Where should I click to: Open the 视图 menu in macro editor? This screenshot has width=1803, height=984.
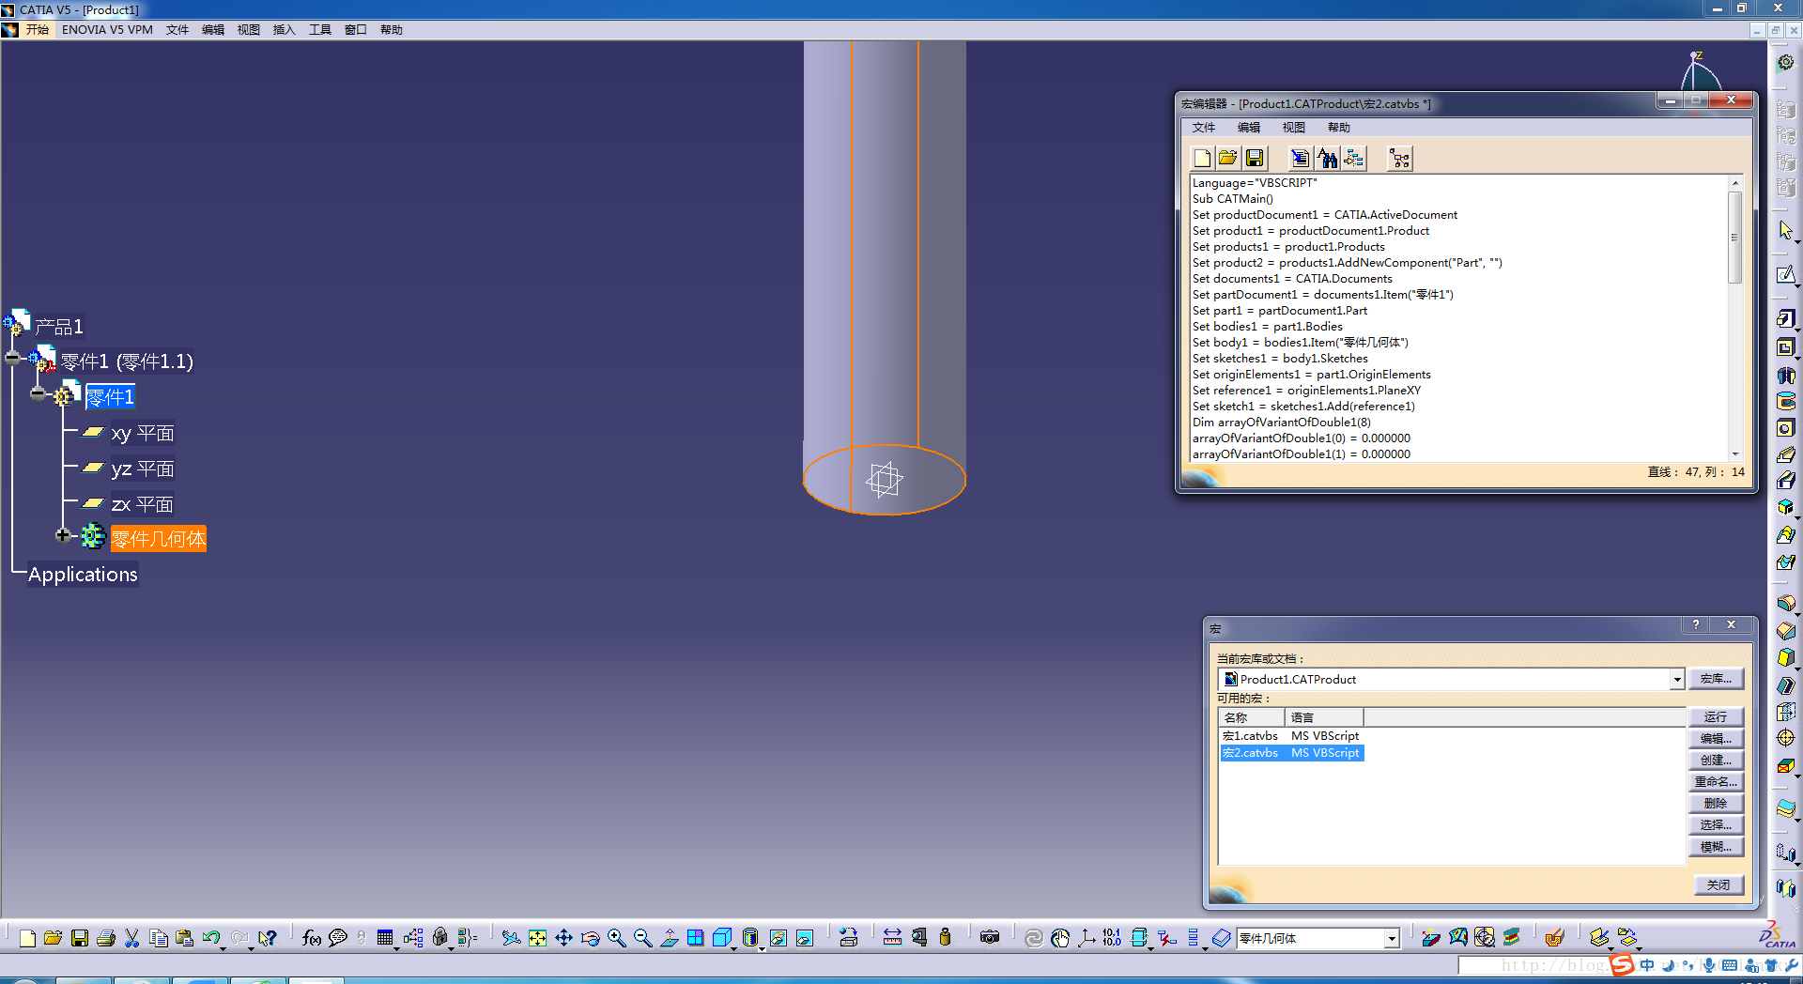point(1294,128)
